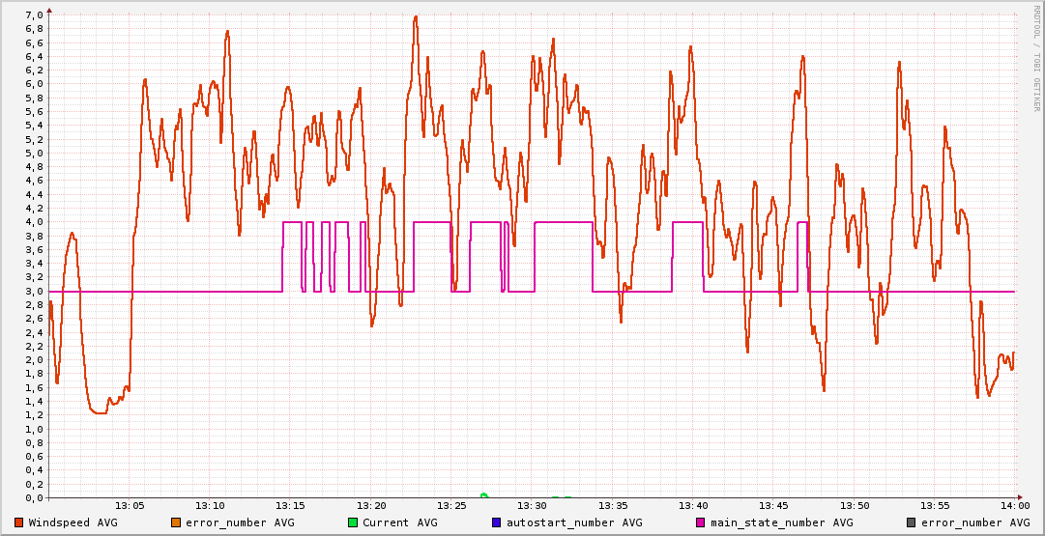The image size is (1045, 536).
Task: Click the 13:20 time axis label
Action: point(371,506)
